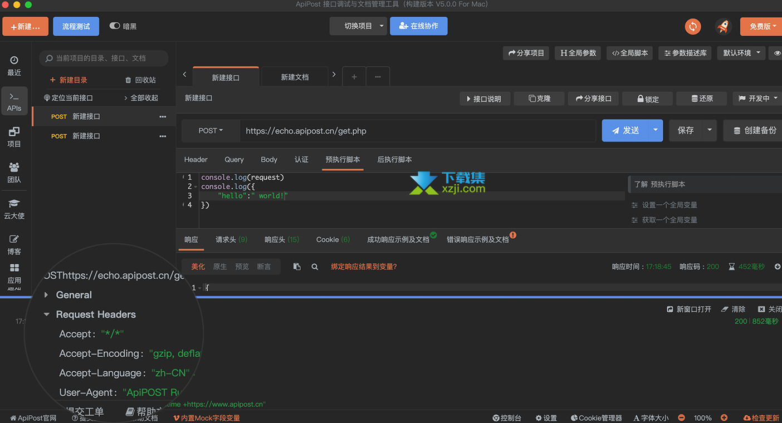The width and height of the screenshot is (782, 423).
Task: Open the 发送 send dropdown arrow
Action: click(x=656, y=130)
